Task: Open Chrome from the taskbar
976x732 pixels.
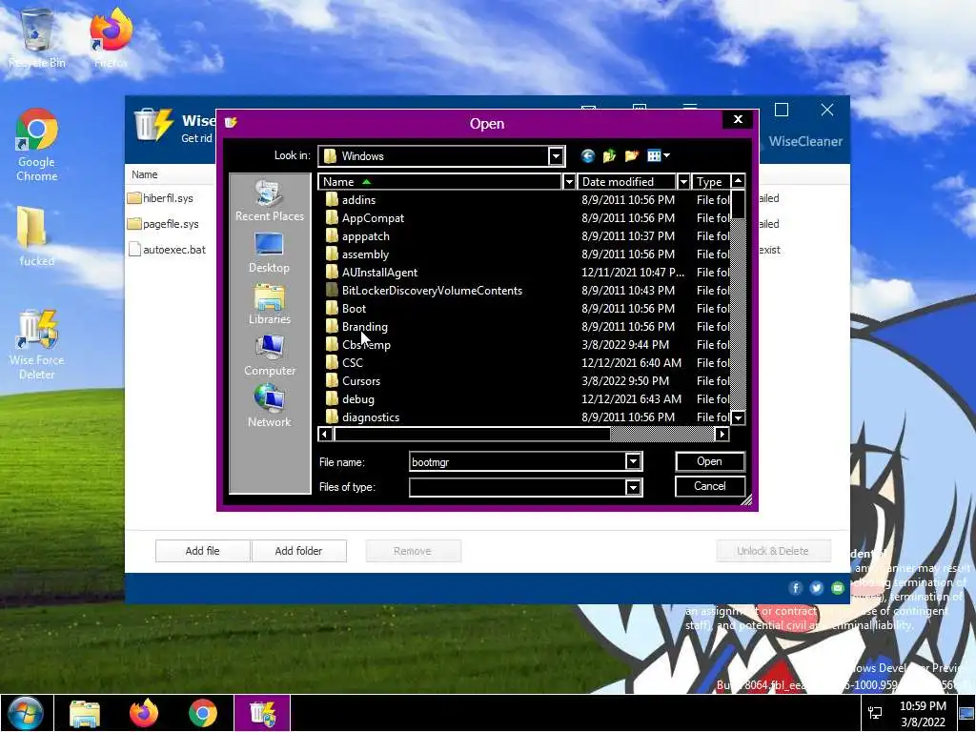Action: point(203,713)
